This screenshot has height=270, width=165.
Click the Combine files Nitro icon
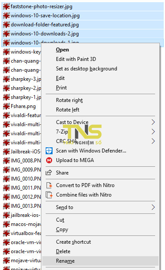pyautogui.click(x=49, y=195)
